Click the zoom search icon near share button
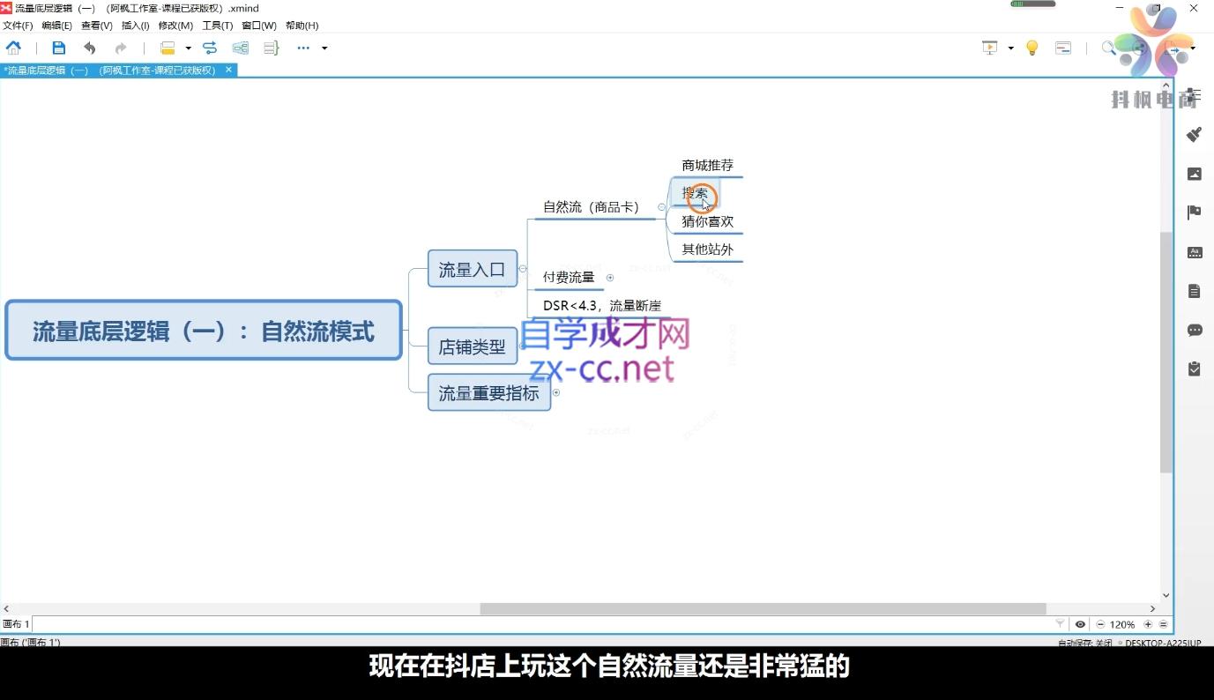Screen dimensions: 1214x700 point(1110,48)
